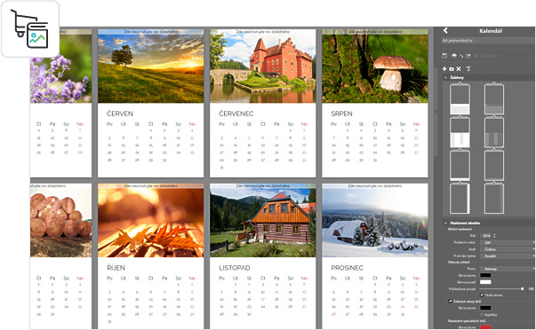Screen dimensions: 536x330
Task: Open the starting month dropdown showing Září
Action: pos(508,242)
